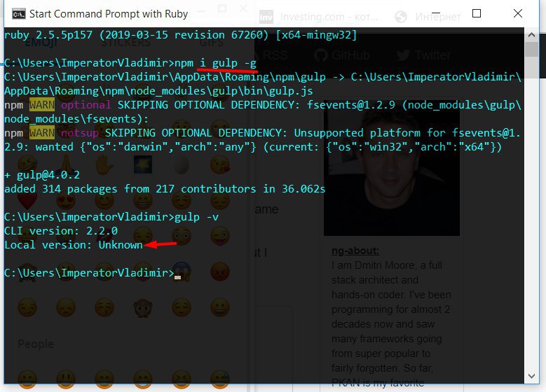546x392 pixels.
Task: Click the heart-eyes emoji in background panel
Action: [x=66, y=201]
